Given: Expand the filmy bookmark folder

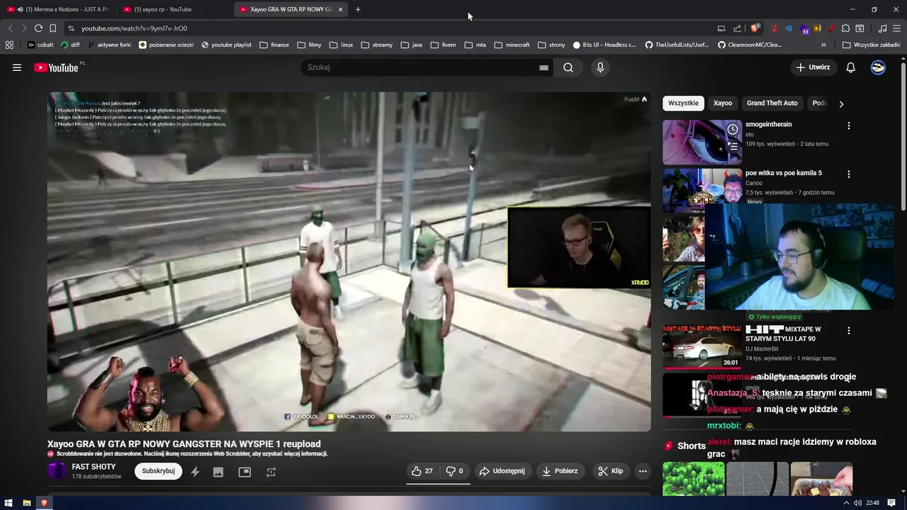Looking at the screenshot, I should pos(309,45).
